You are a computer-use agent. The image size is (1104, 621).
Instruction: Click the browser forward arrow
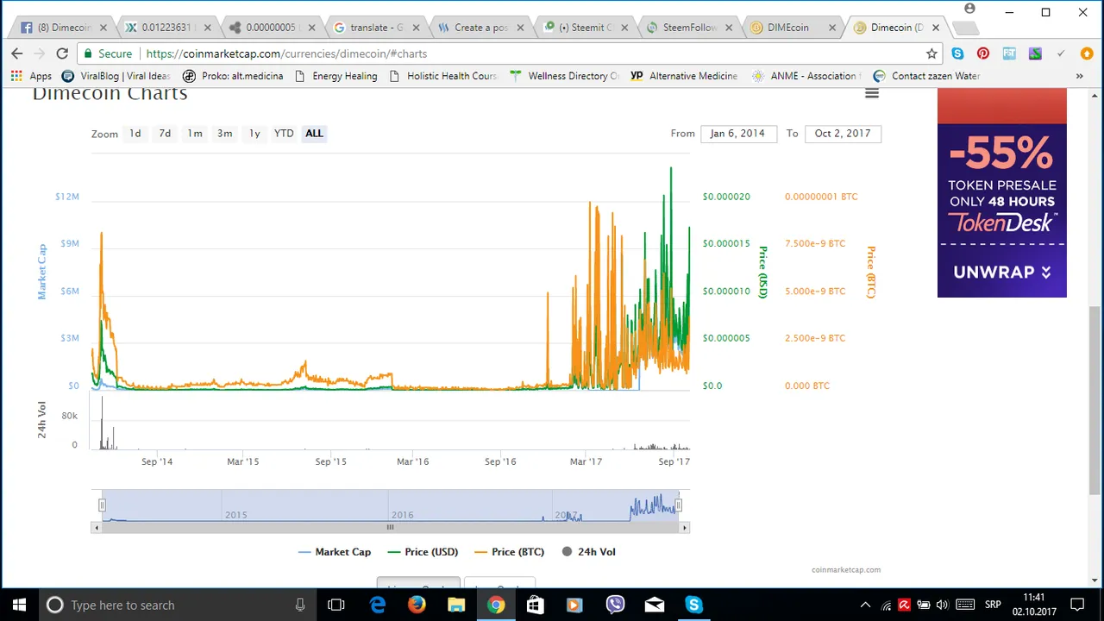pyautogui.click(x=40, y=53)
